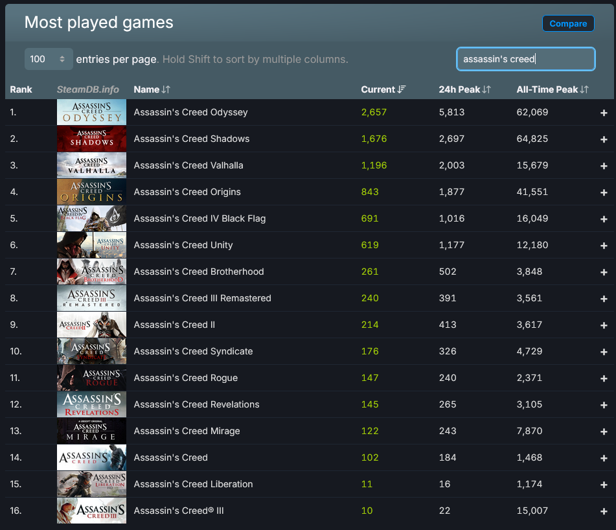Open Assassin's Creed Syndicate game link
The image size is (616, 530).
click(193, 351)
